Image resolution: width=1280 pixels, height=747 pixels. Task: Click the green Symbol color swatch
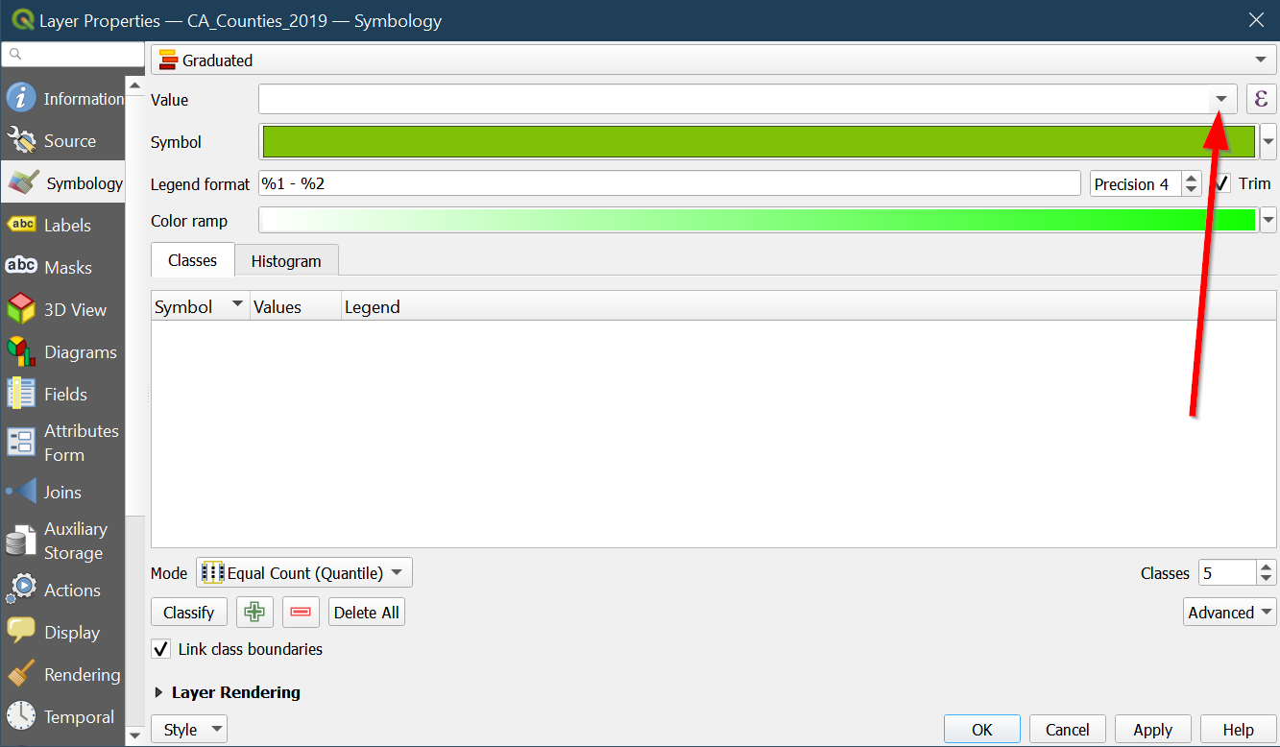(x=758, y=142)
